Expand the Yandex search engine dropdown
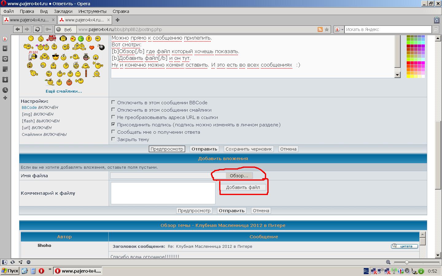 pos(339,29)
